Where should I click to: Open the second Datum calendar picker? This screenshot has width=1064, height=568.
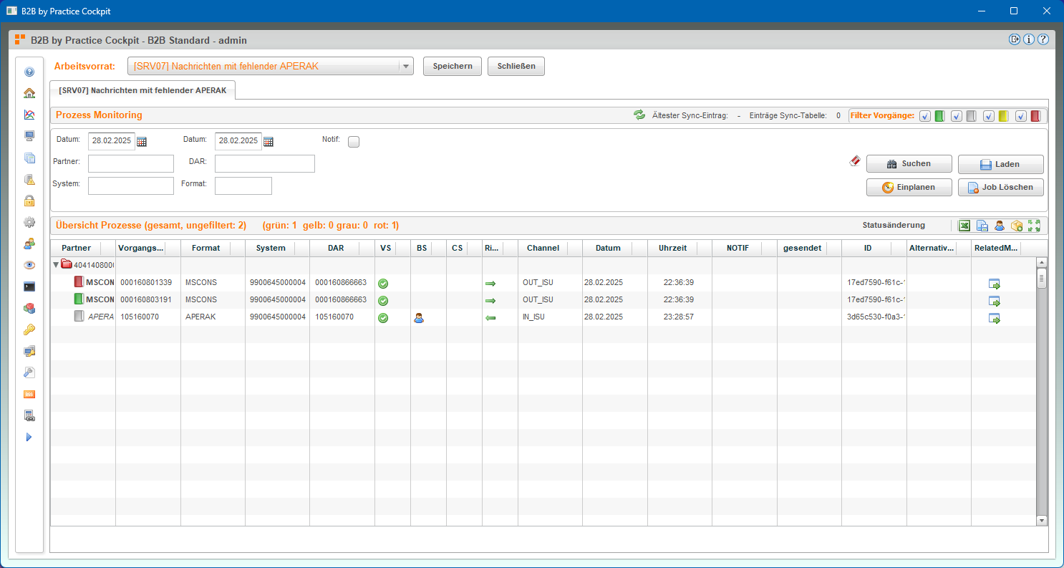tap(269, 142)
